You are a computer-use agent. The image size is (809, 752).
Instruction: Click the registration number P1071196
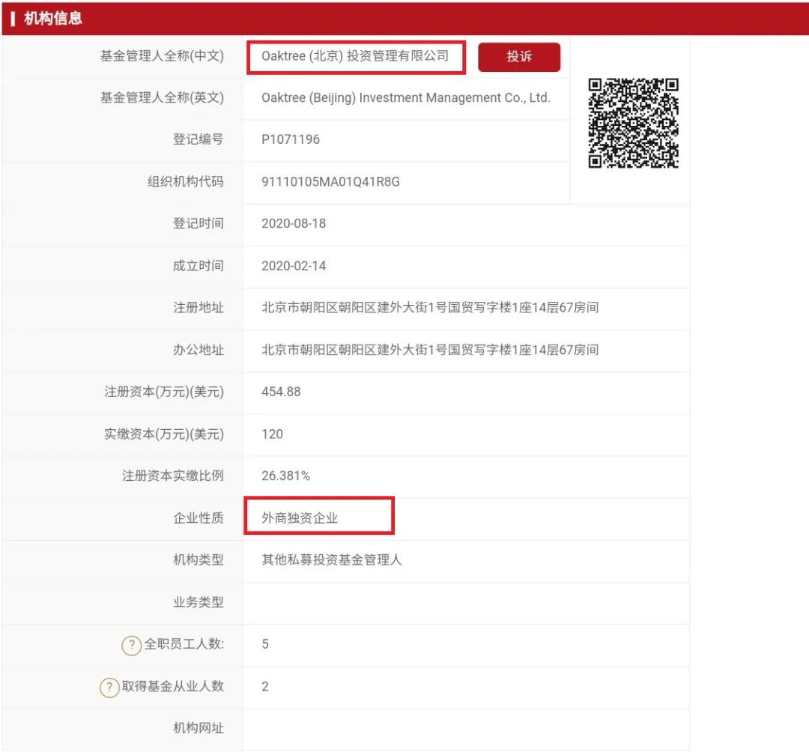[x=291, y=140]
